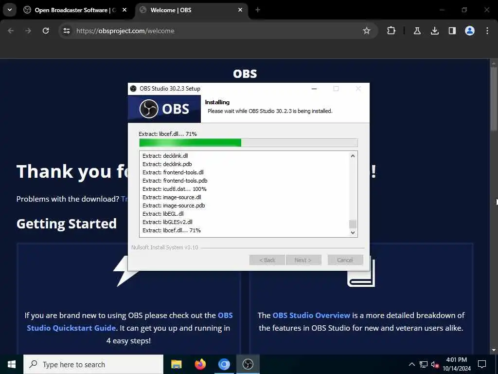498x374 pixels.
Task: Select the 'Extract: libGLESv2.dll' log line
Action: [167, 222]
